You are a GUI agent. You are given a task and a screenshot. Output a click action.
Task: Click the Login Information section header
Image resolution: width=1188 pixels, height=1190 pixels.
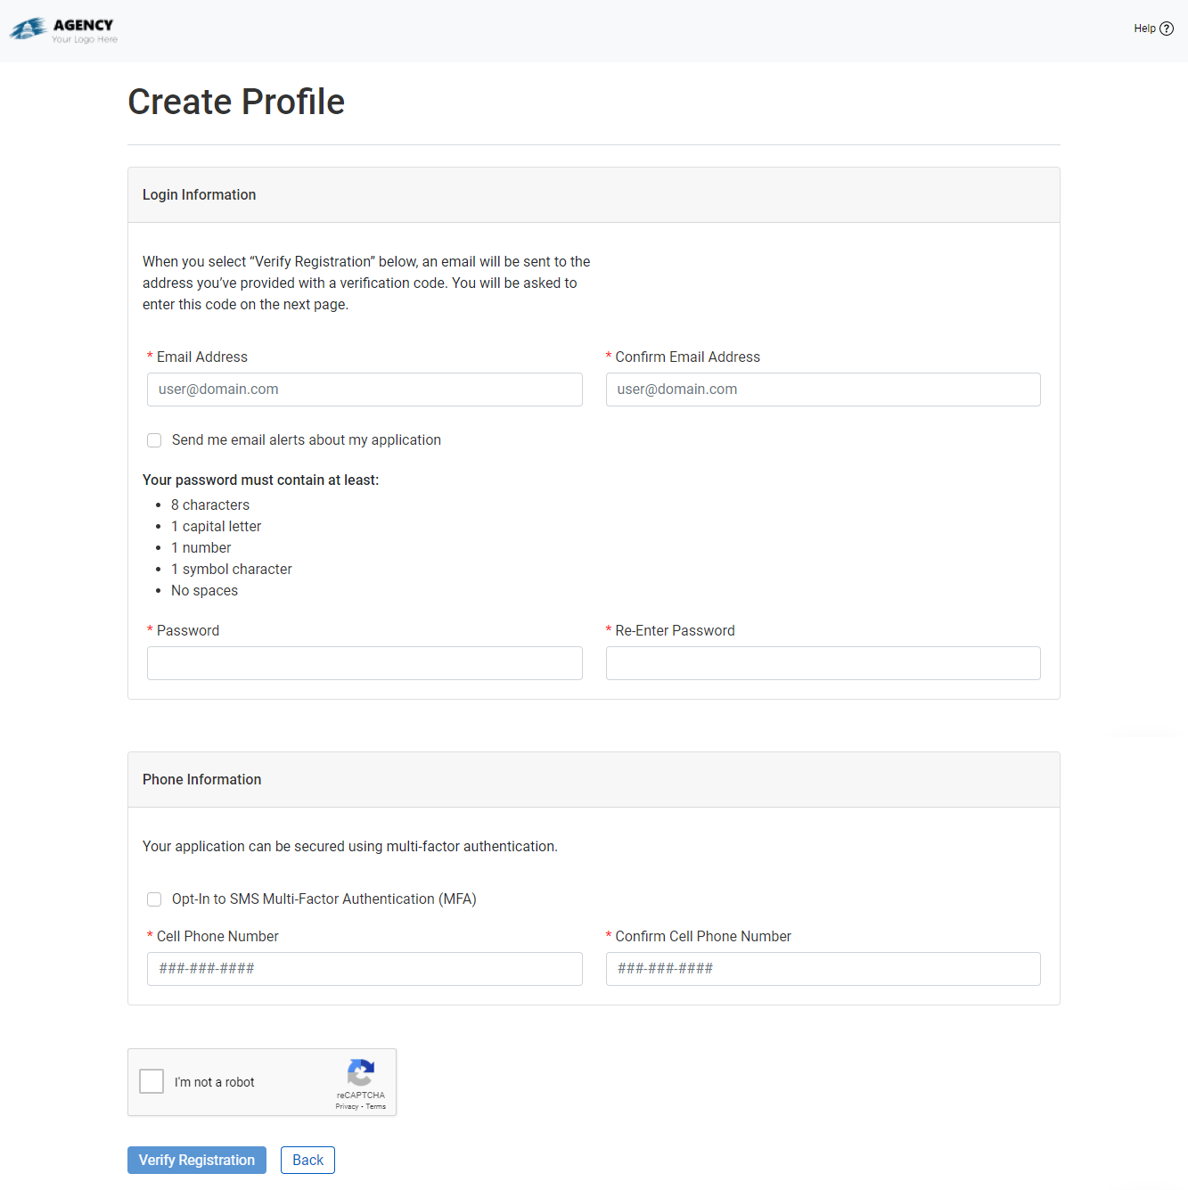(x=200, y=195)
